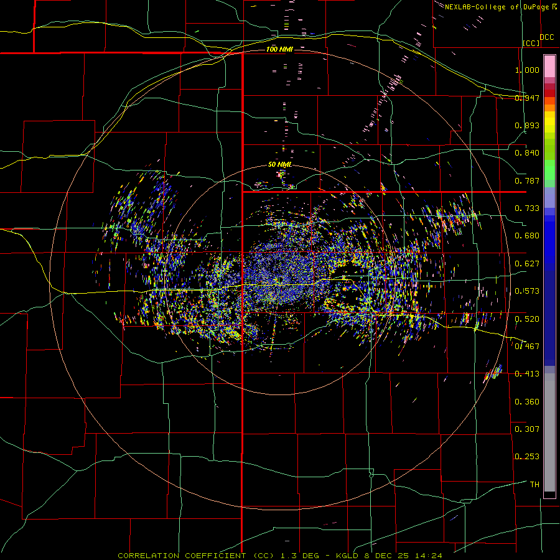This screenshot has width=560, height=560.
Task: Click the red segment of the color bar
Action: (549, 93)
